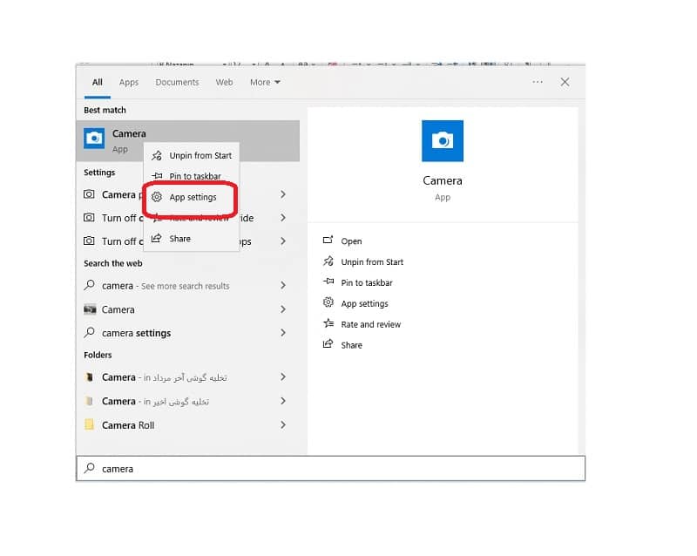Viewport: 697px width, 556px height.
Task: Expand first Turn off camera result chevron
Action: 283,218
